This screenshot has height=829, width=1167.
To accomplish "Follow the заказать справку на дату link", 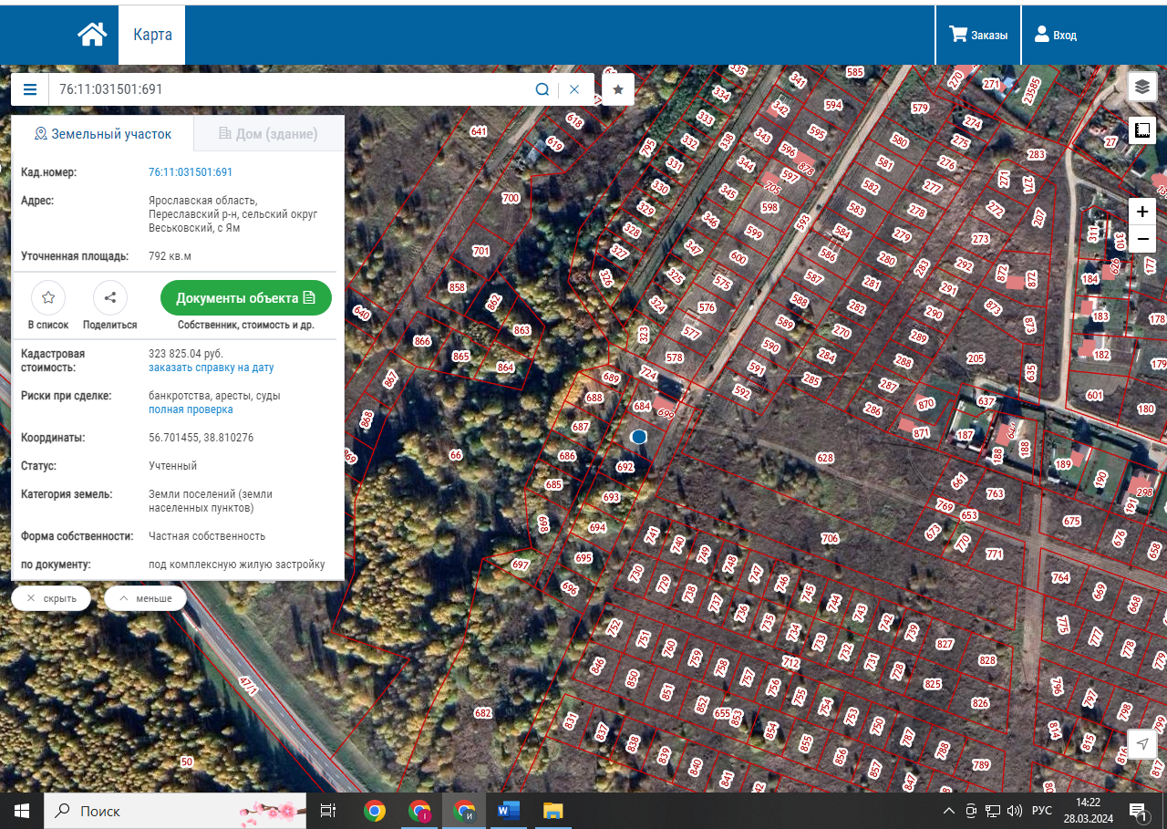I will 212,368.
